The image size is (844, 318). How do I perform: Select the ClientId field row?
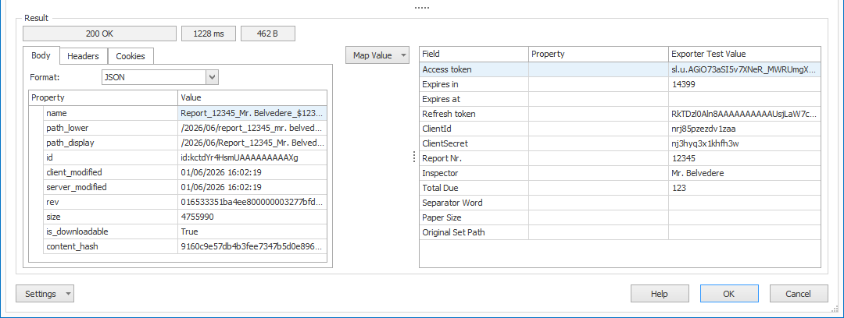coord(620,129)
